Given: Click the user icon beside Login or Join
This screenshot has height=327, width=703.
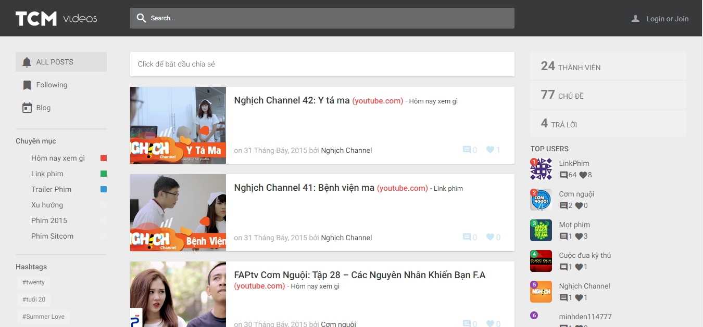Looking at the screenshot, I should (635, 19).
